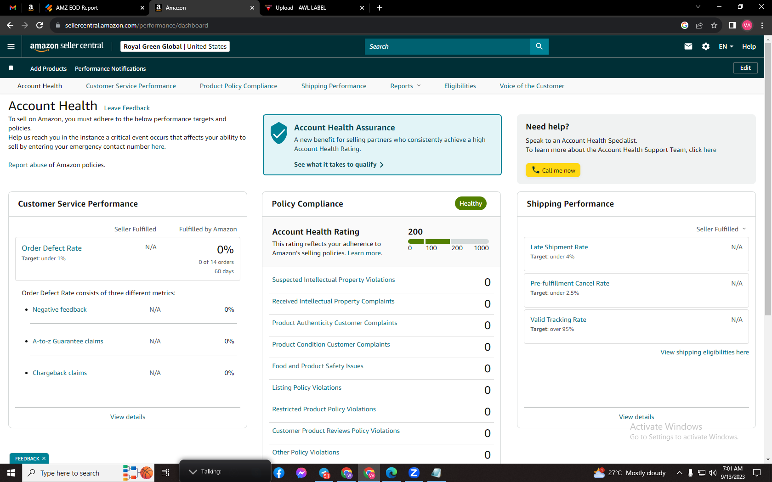This screenshot has height=482, width=772.
Task: Open Task View on the taskbar
Action: point(165,473)
